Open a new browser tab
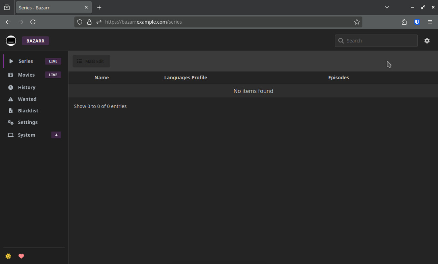Screen dimensions: 438x264 coord(99,7)
